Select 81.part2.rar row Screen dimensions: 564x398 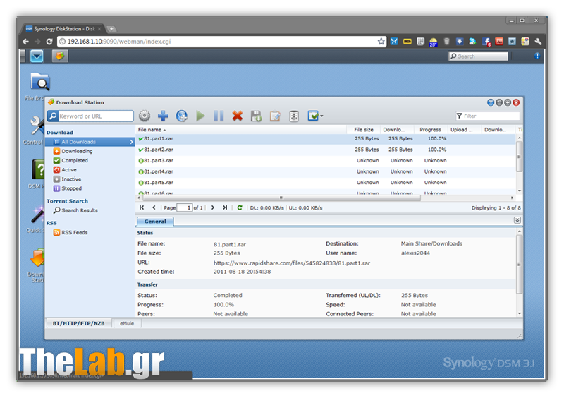click(326, 150)
